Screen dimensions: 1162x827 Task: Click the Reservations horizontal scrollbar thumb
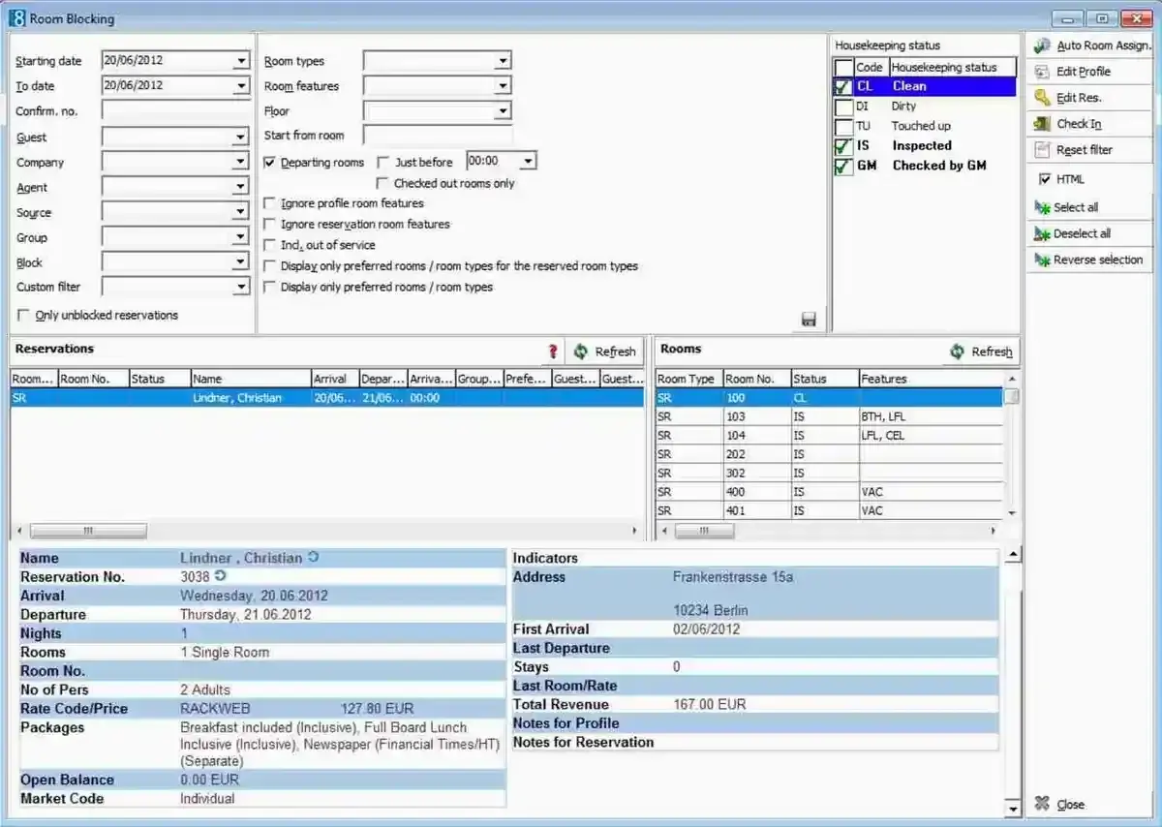pos(88,531)
